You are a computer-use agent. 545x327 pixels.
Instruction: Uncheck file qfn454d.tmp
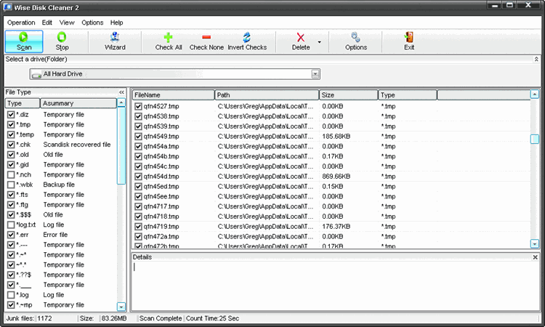click(x=138, y=177)
